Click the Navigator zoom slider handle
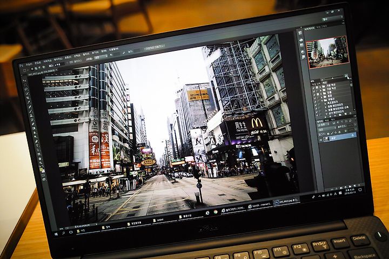389x259 pixels. [x=332, y=78]
